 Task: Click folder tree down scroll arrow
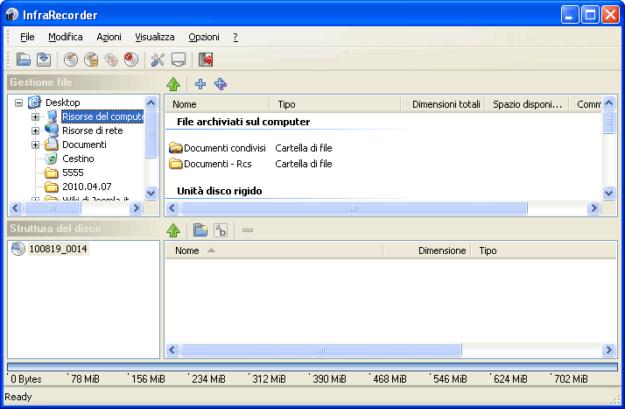click(x=151, y=194)
